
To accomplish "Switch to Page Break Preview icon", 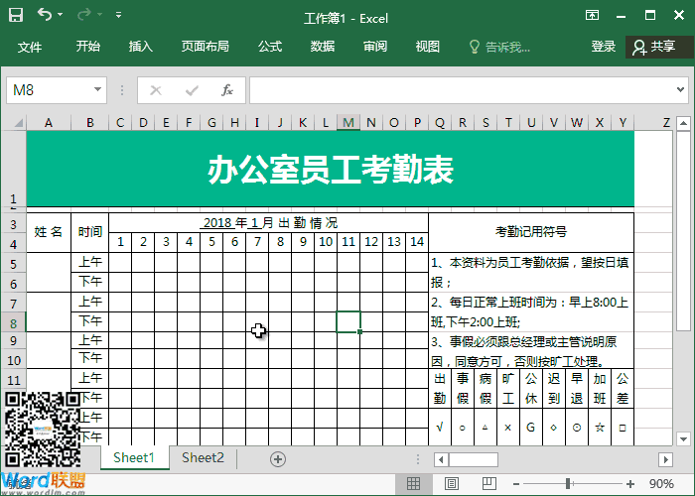I will [488, 484].
